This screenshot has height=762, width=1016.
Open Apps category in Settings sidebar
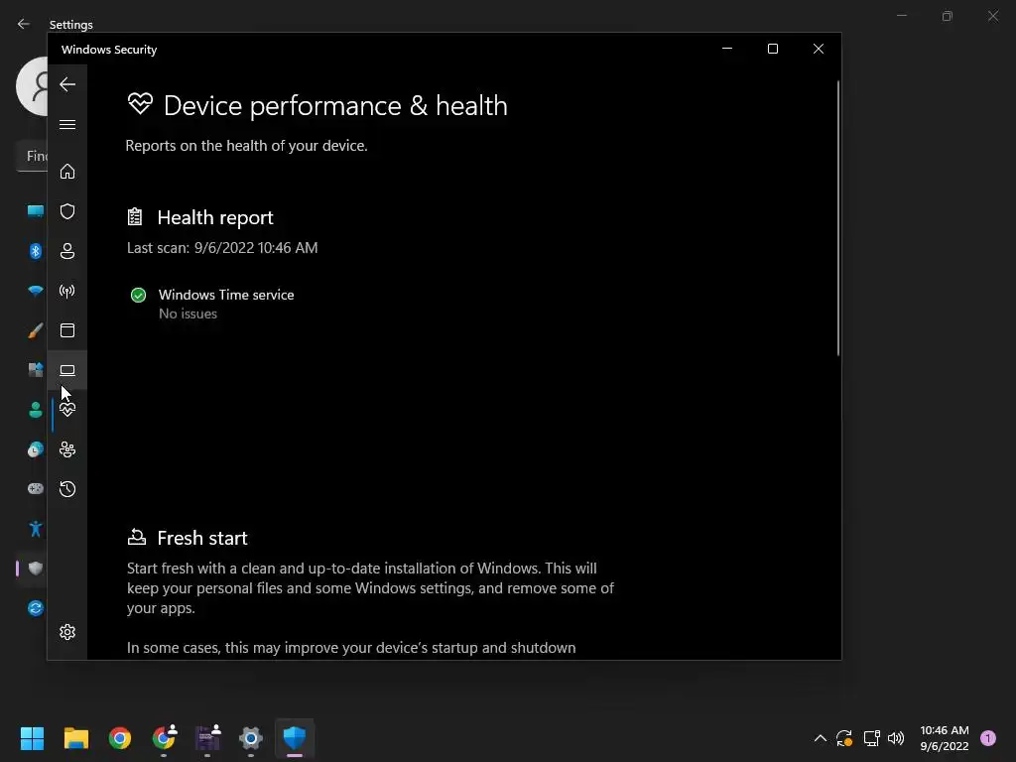pos(35,370)
